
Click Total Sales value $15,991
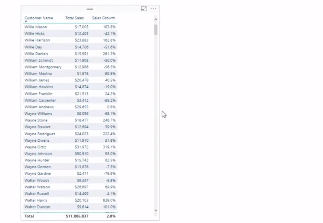click(82, 54)
